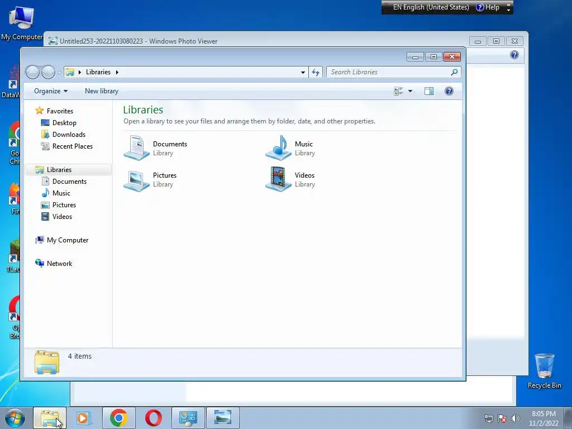Click arrow after Libraries in address bar

coord(117,72)
